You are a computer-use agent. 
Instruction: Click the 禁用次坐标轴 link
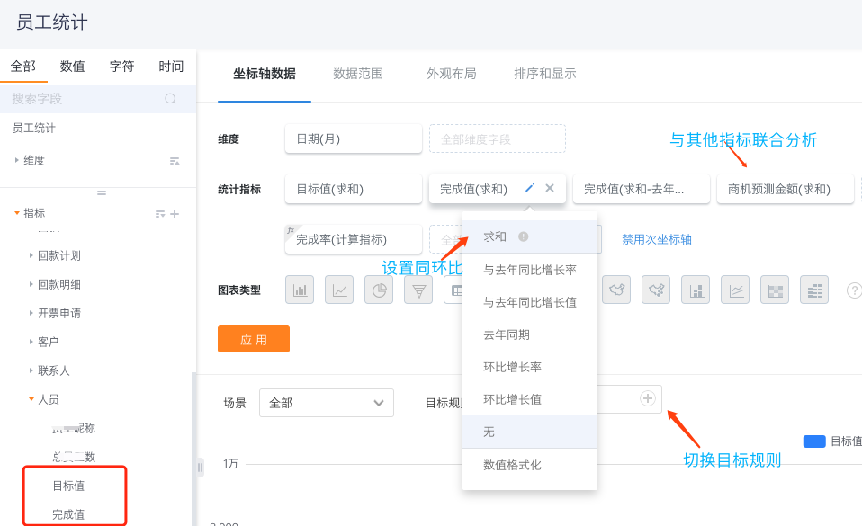[x=656, y=239]
